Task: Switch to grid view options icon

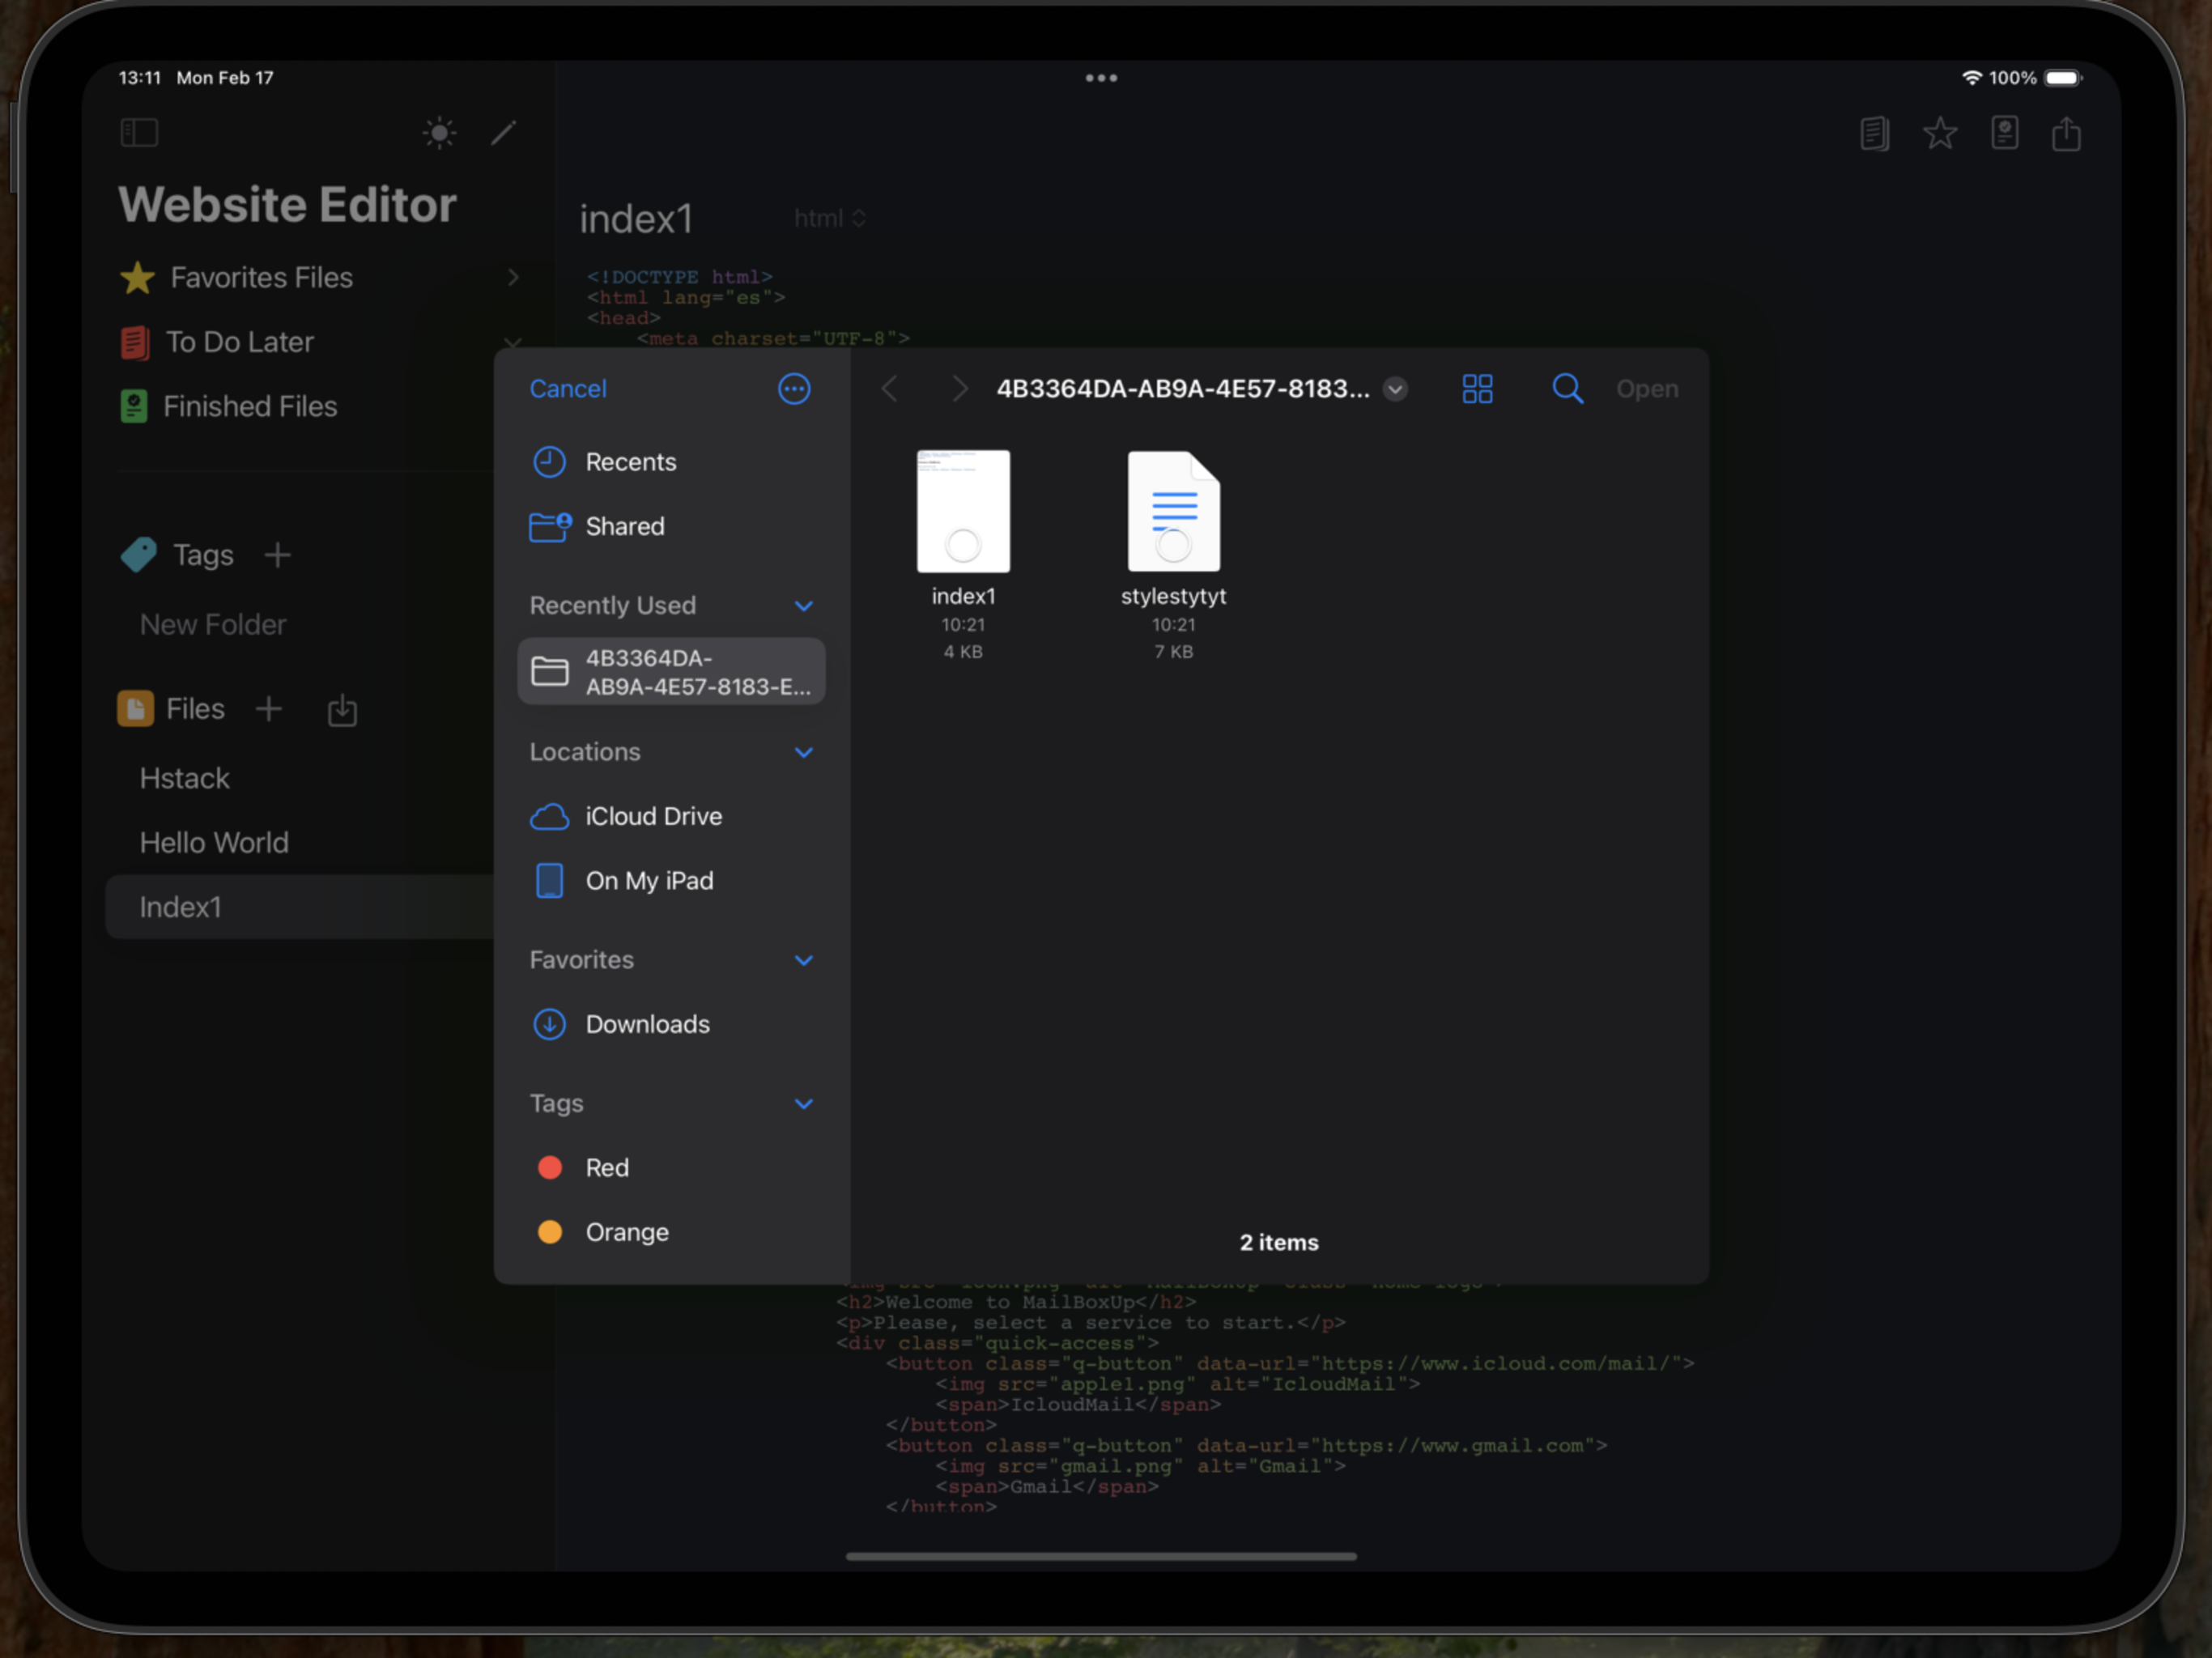Action: tap(1477, 389)
